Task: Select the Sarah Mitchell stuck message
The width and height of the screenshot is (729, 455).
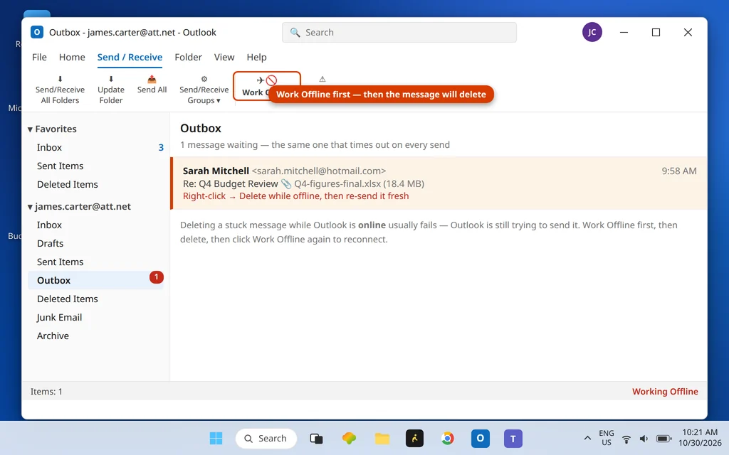Action: 439,183
